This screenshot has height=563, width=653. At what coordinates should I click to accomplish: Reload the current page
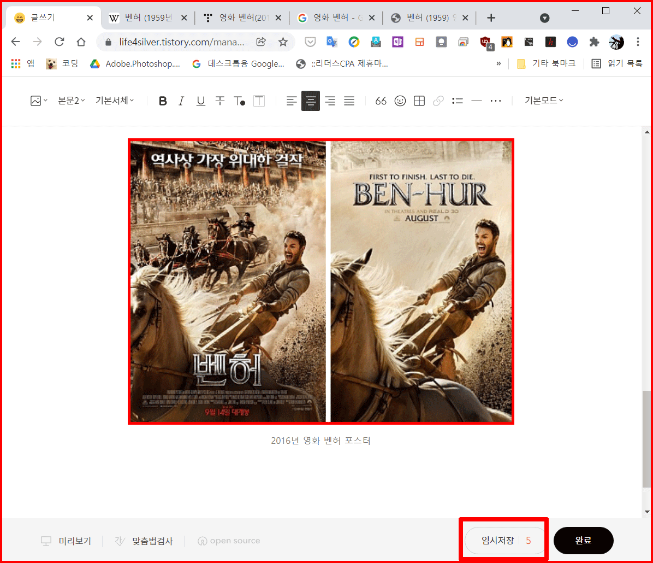59,42
